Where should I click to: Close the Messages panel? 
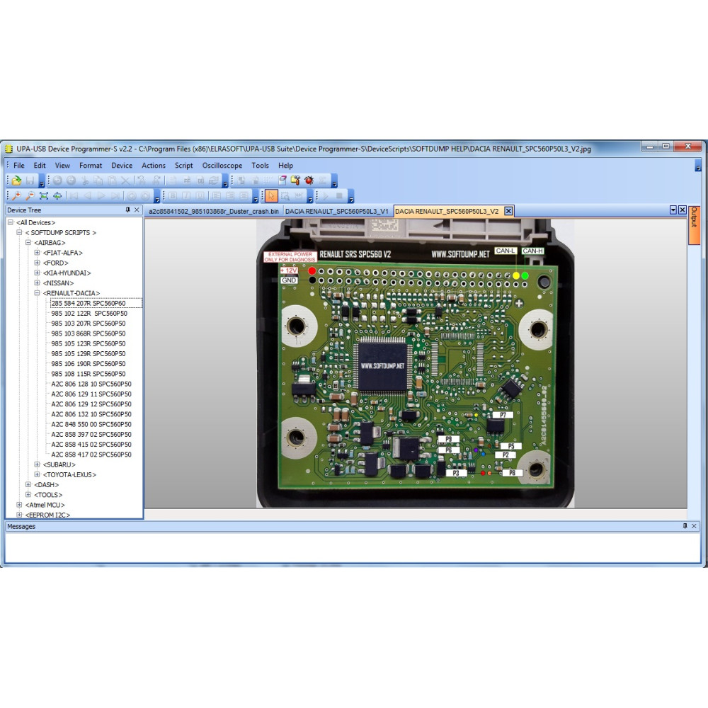[x=694, y=526]
